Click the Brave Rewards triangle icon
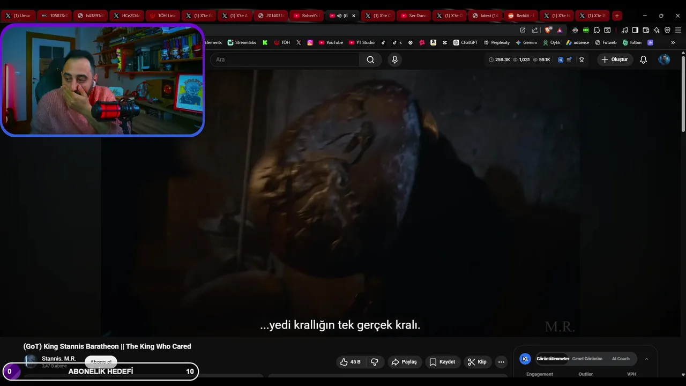Image resolution: width=686 pixels, height=386 pixels. coord(560,30)
